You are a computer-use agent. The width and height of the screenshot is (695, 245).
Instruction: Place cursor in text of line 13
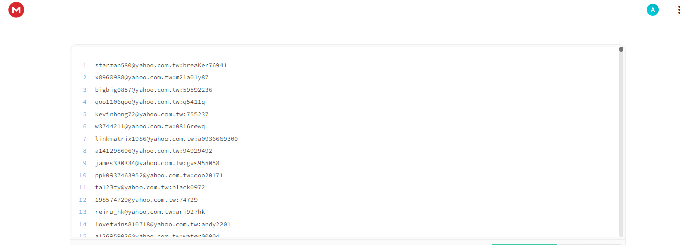tap(150, 212)
